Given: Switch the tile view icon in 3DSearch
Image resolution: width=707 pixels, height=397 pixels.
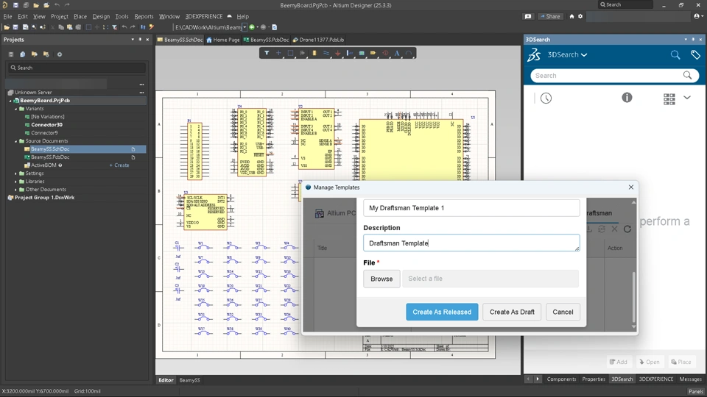Looking at the screenshot, I should [x=669, y=99].
